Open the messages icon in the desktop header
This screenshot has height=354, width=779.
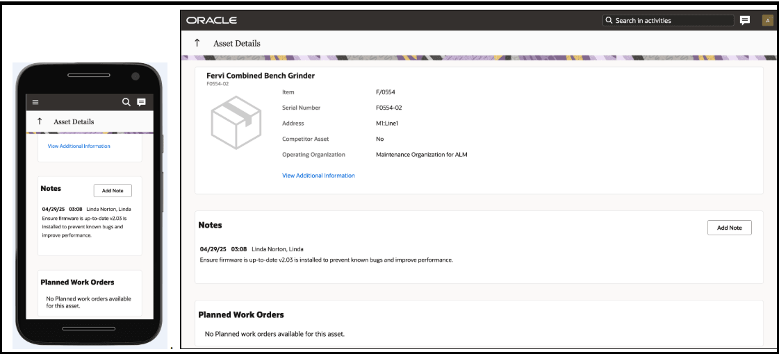[x=745, y=20]
